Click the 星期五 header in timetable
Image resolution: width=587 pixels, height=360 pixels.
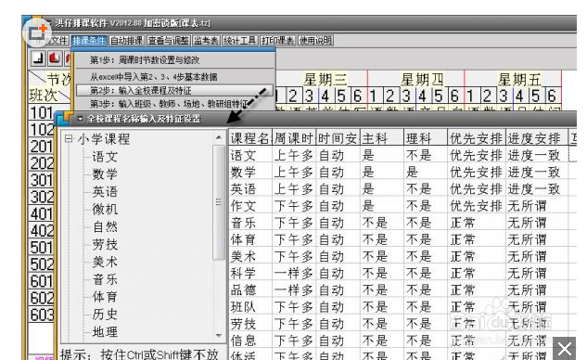[x=519, y=79]
